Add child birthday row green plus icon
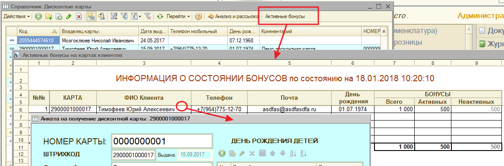This screenshot has width=504, height=166. 221,154
